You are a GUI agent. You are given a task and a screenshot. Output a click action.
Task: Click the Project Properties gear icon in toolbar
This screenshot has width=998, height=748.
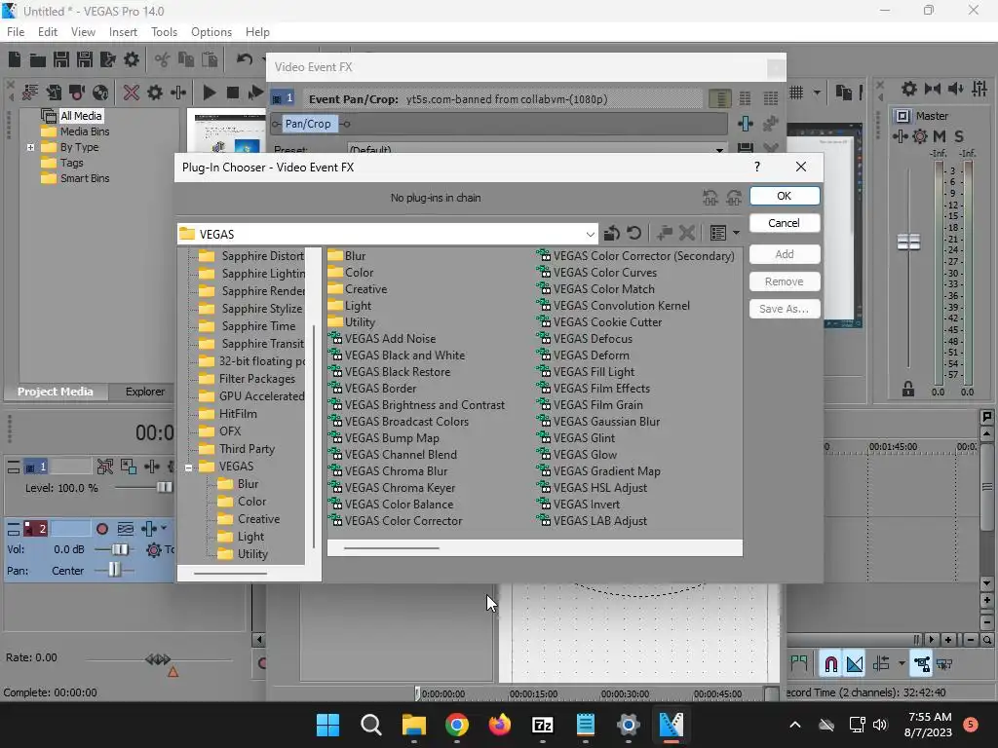tap(132, 59)
